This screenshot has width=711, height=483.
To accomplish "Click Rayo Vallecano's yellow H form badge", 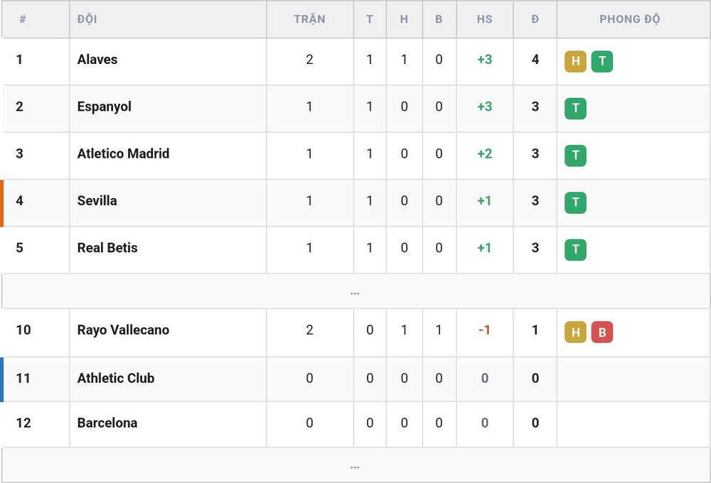I will (575, 332).
